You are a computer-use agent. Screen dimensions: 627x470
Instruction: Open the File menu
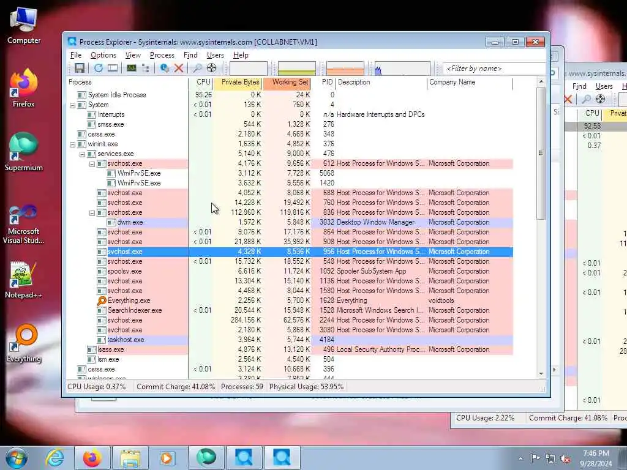[75, 55]
